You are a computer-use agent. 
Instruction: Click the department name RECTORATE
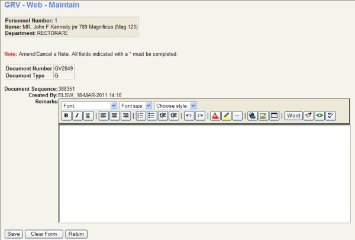(52, 33)
